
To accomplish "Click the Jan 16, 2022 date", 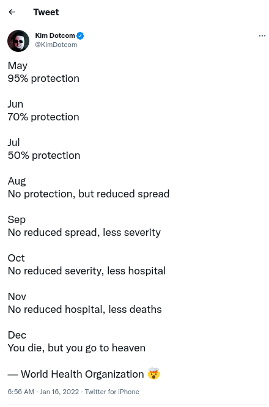I will click(59, 392).
